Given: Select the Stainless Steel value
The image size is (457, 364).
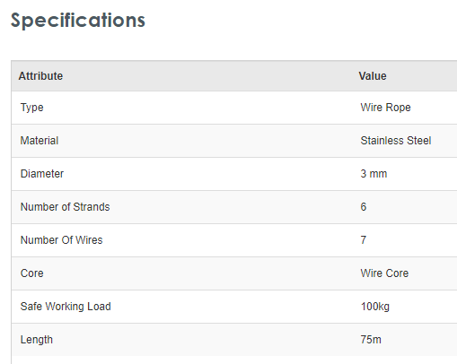Looking at the screenshot, I should (396, 141).
